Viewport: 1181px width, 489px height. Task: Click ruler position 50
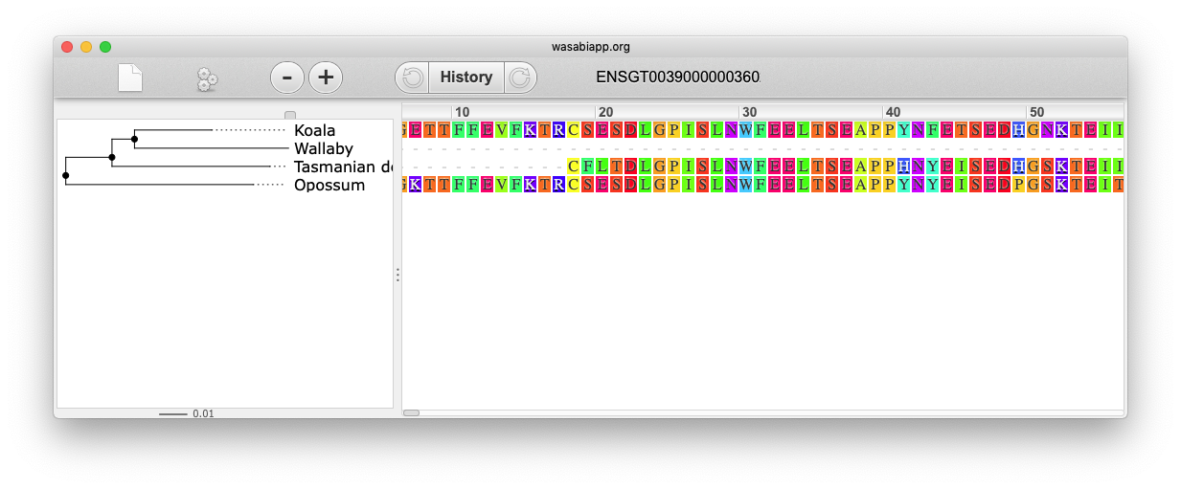tap(1036, 112)
